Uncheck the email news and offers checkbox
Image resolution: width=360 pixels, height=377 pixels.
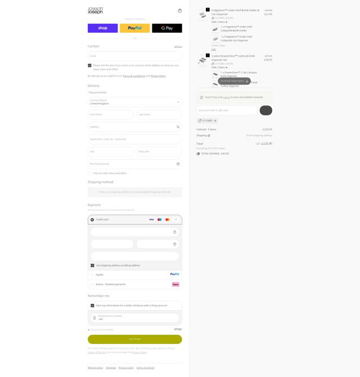[89, 65]
